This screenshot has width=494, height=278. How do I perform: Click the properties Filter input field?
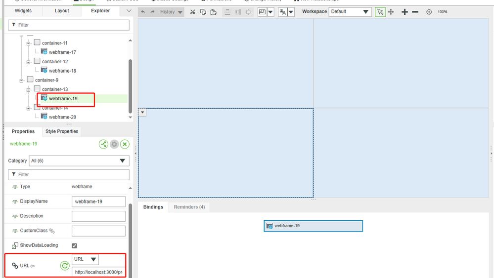pyautogui.click(x=69, y=174)
